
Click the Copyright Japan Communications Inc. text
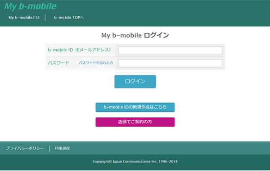pos(135,162)
